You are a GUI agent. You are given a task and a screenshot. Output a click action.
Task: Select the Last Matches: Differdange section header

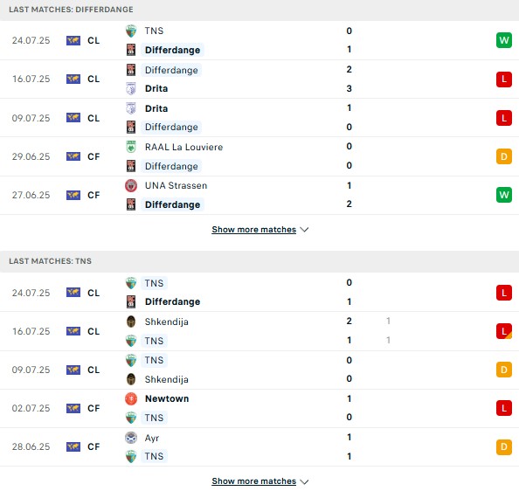tap(71, 10)
